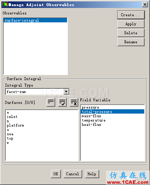Choose total-pressure as Field Variable
Viewport: 150px width, 185px height.
click(x=112, y=111)
